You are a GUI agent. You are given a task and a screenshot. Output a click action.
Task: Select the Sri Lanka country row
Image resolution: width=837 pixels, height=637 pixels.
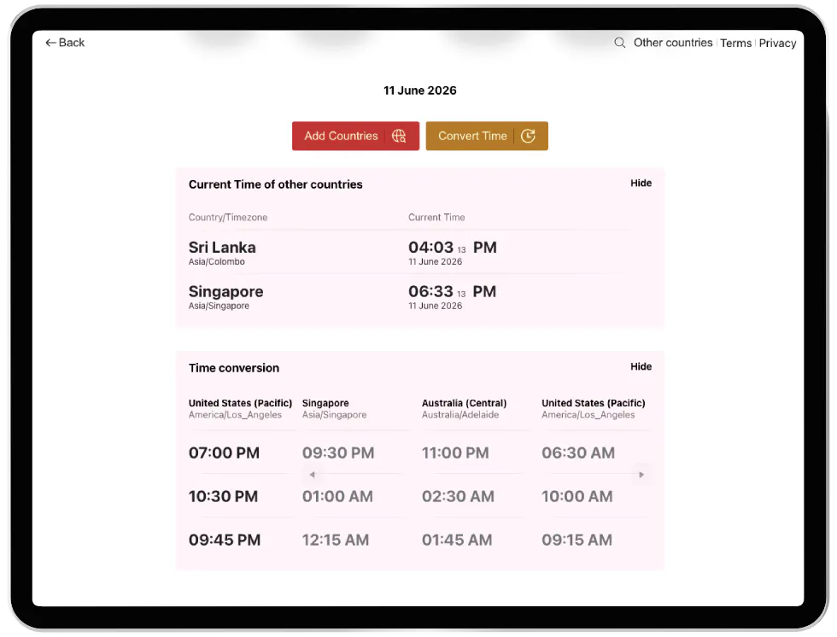419,253
